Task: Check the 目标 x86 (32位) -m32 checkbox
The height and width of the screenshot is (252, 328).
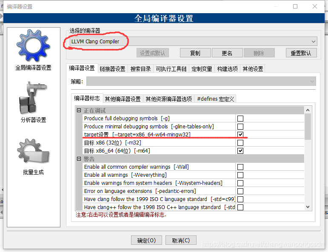Action: pyautogui.click(x=240, y=143)
